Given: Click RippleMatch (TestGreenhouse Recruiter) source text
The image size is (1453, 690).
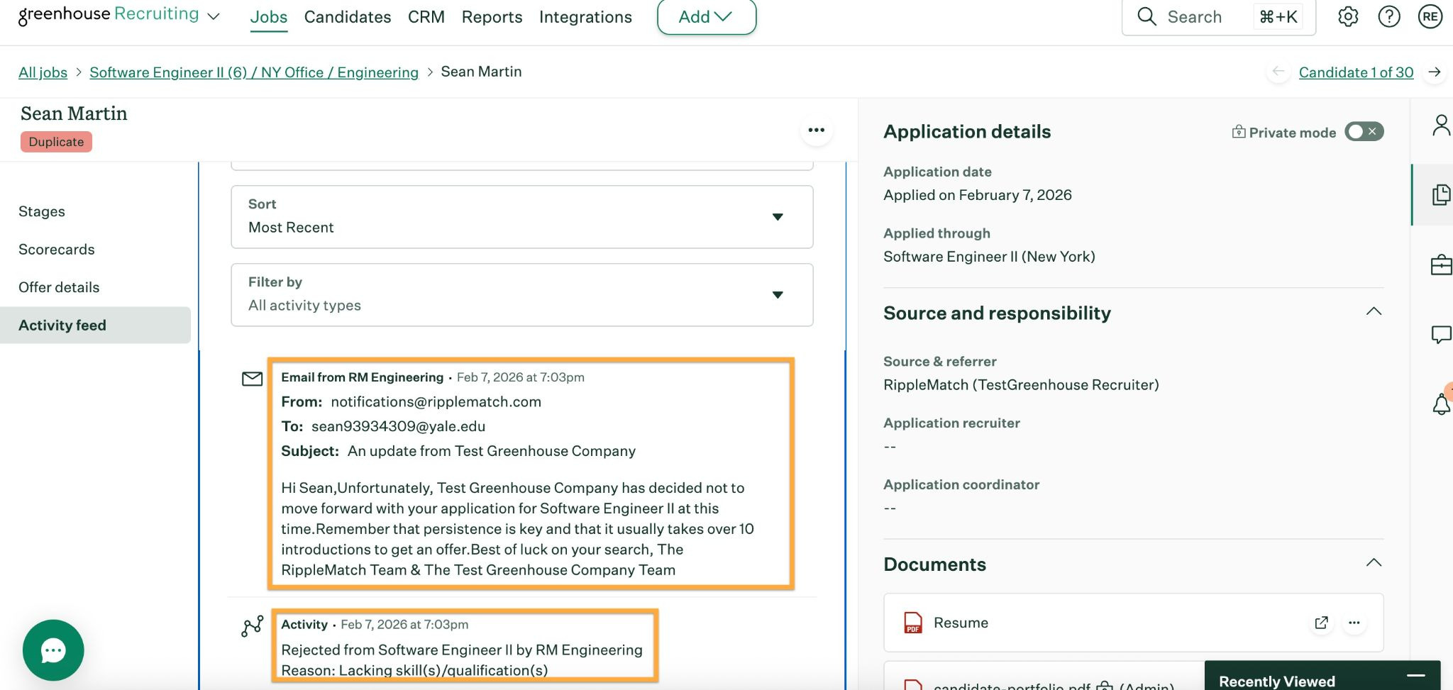Looking at the screenshot, I should pyautogui.click(x=1021, y=385).
